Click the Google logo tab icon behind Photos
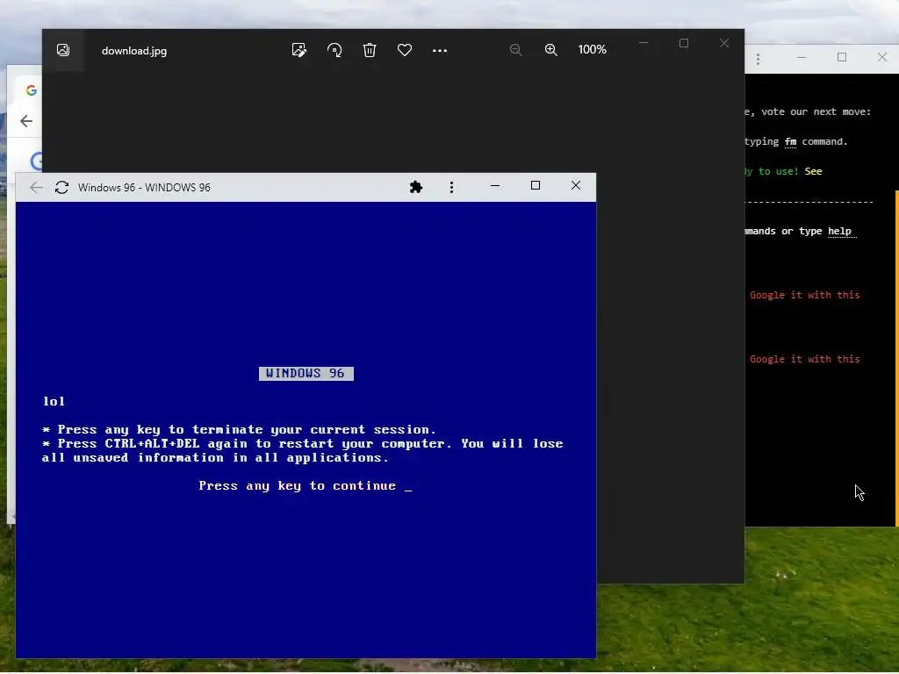Screen dimensions: 899x674 pyautogui.click(x=32, y=90)
